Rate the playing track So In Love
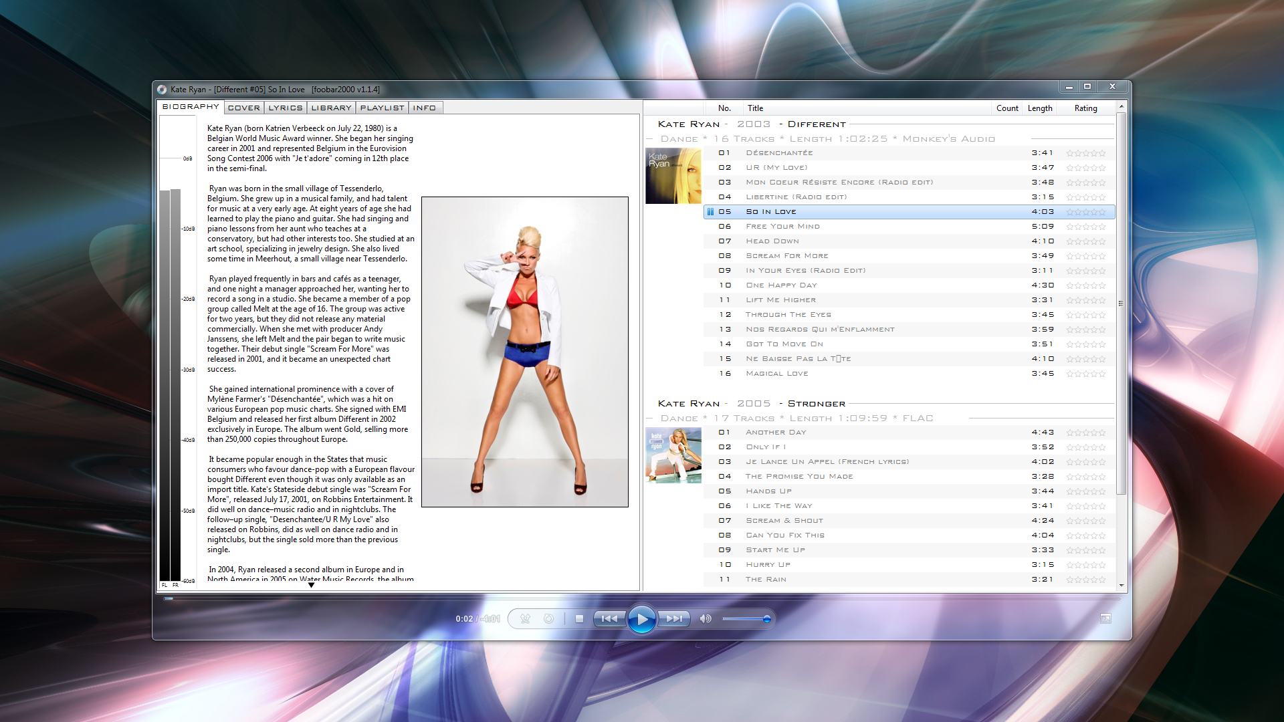The height and width of the screenshot is (722, 1284). [1086, 212]
